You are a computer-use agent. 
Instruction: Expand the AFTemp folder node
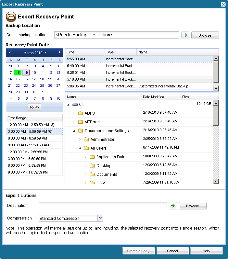click(x=74, y=122)
